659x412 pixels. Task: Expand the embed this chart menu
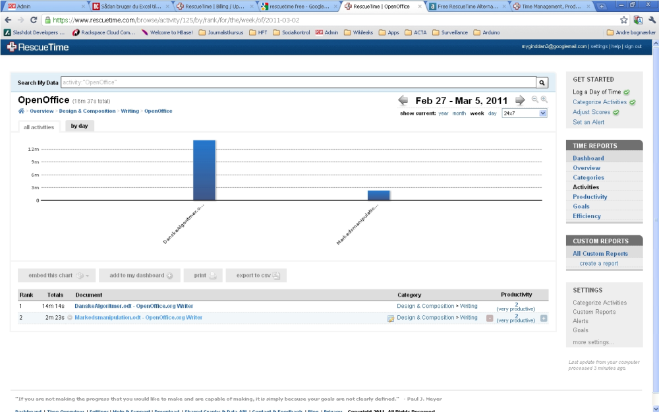(x=57, y=276)
